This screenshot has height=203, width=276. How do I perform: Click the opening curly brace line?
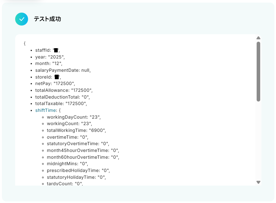click(x=25, y=43)
